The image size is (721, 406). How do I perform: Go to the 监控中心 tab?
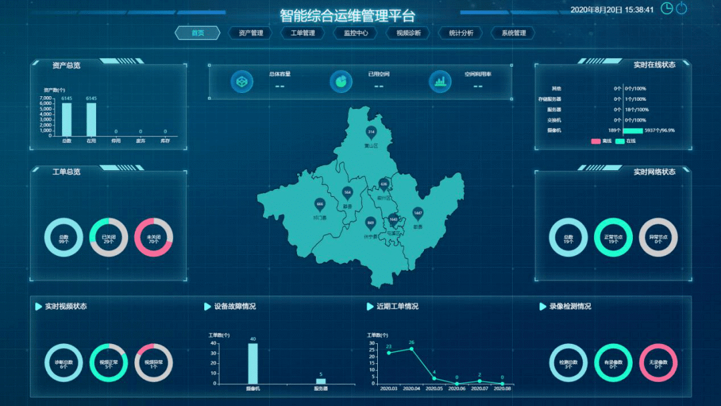click(356, 33)
